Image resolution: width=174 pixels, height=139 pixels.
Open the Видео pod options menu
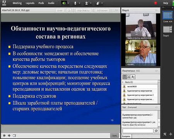(x=157, y=10)
